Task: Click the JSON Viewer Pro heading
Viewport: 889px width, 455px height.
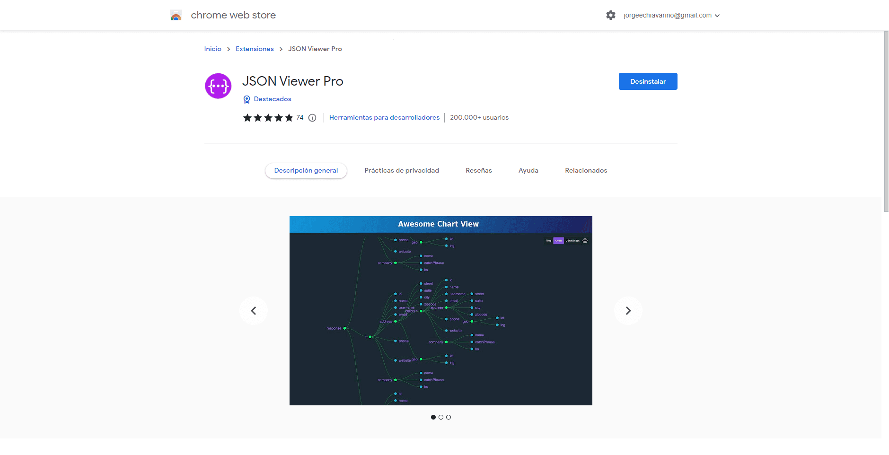Action: pyautogui.click(x=293, y=81)
